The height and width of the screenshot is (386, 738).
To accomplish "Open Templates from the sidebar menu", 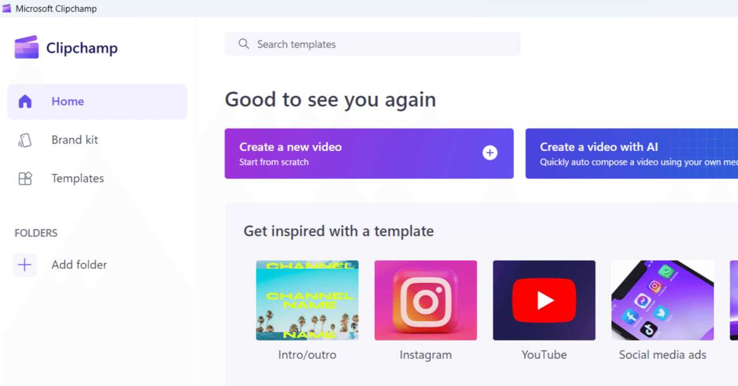I will [x=77, y=178].
